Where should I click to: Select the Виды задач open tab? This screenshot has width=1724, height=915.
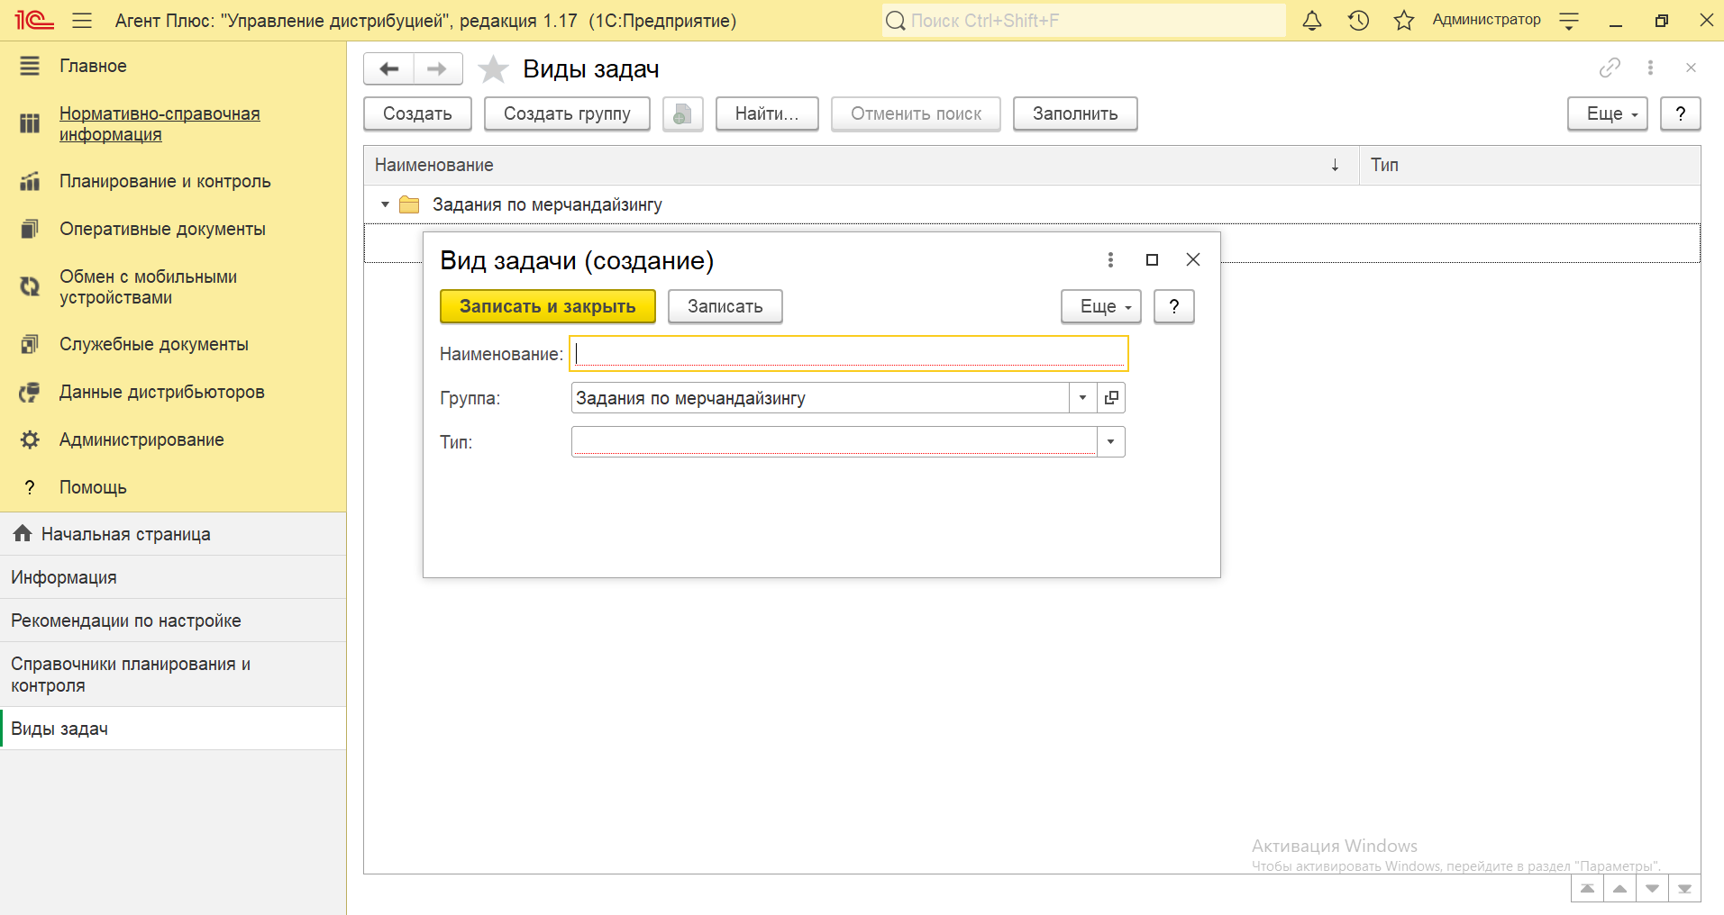[173, 729]
